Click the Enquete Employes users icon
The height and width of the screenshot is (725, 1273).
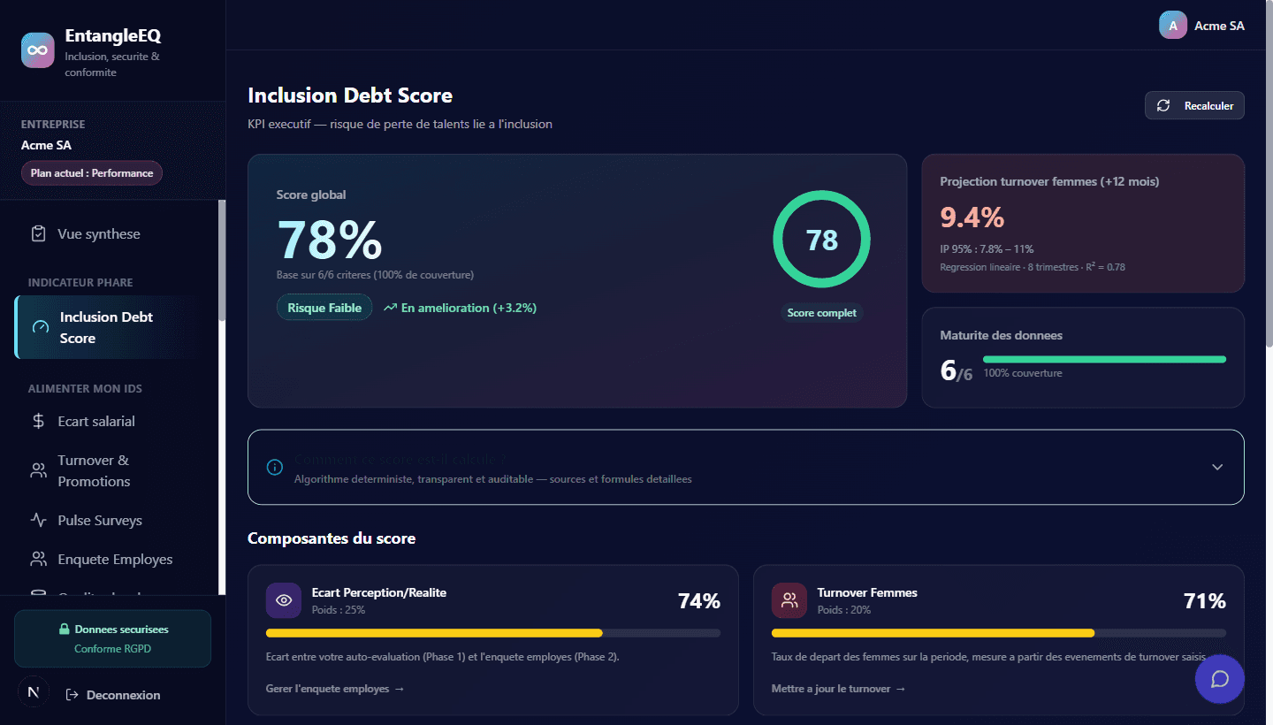(38, 560)
